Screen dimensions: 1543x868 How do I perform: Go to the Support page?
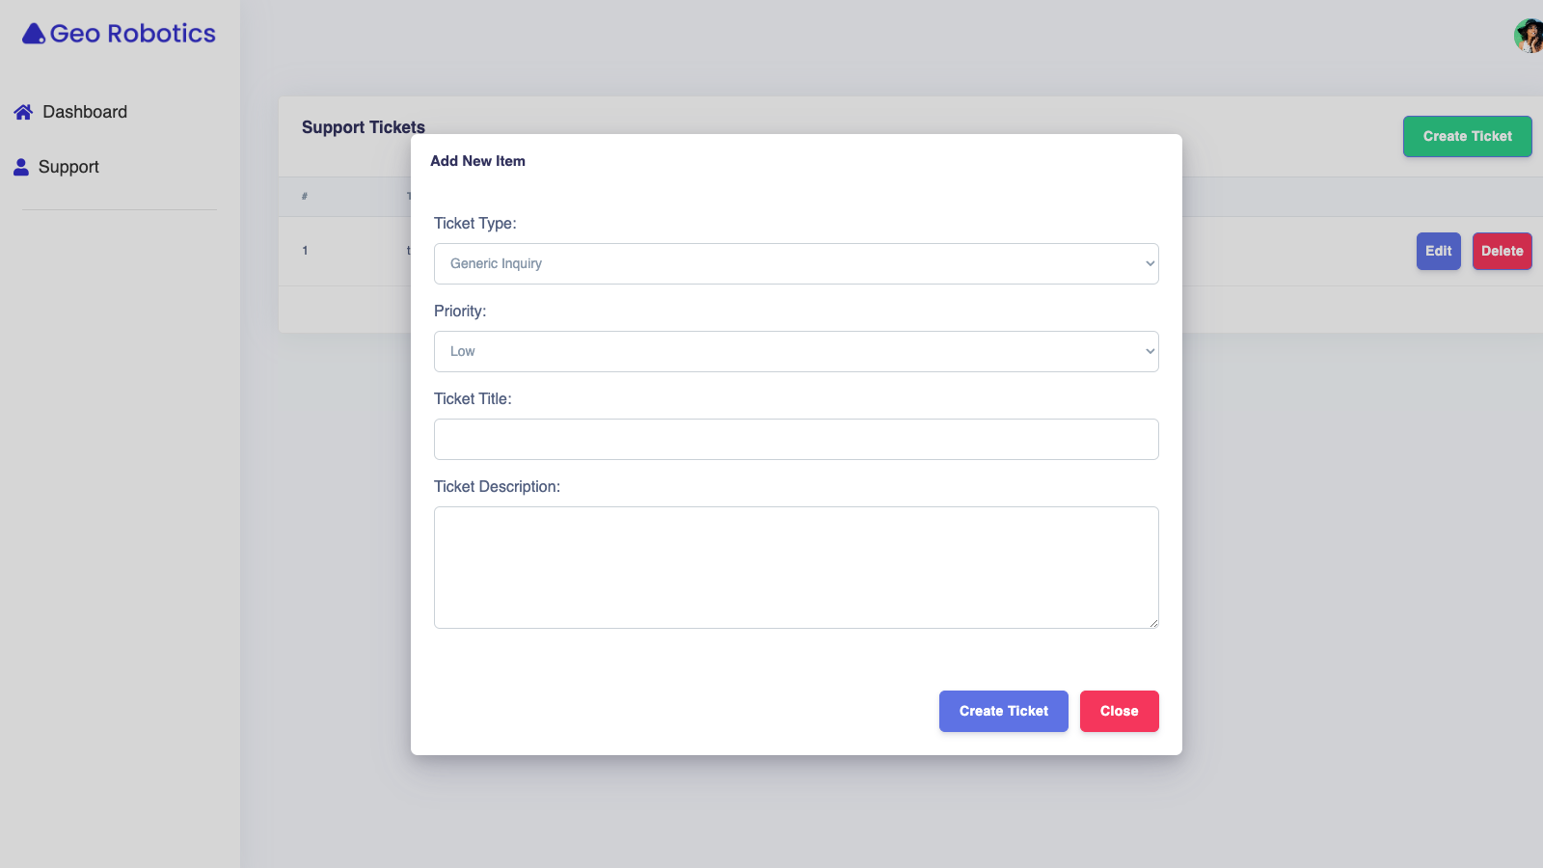(68, 166)
